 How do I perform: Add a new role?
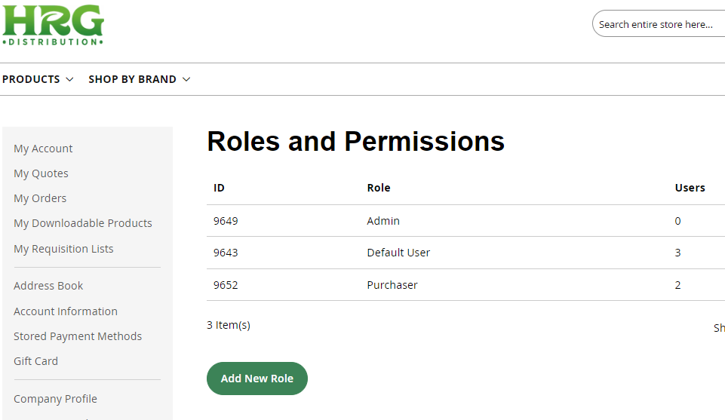(x=257, y=379)
